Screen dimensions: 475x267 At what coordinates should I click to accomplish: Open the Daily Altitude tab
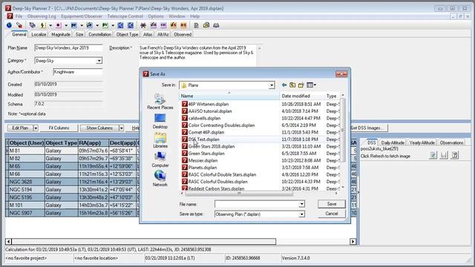[x=393, y=142]
